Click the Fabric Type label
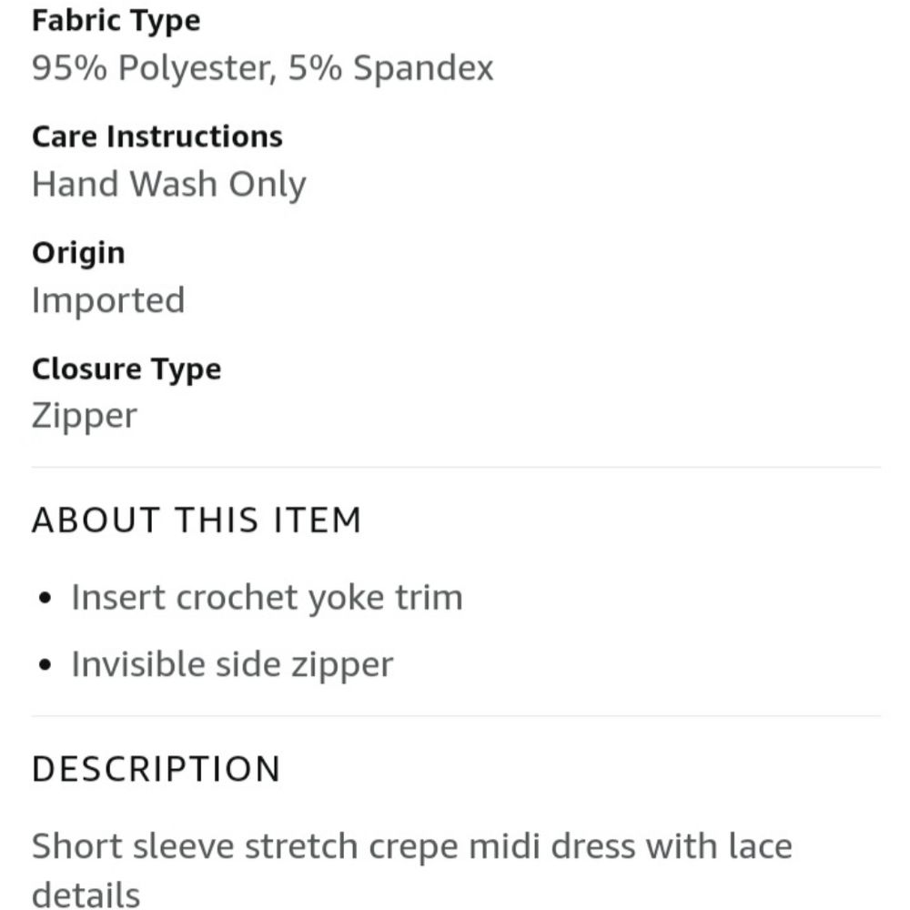Screen dimensions: 910x910 pos(116,22)
